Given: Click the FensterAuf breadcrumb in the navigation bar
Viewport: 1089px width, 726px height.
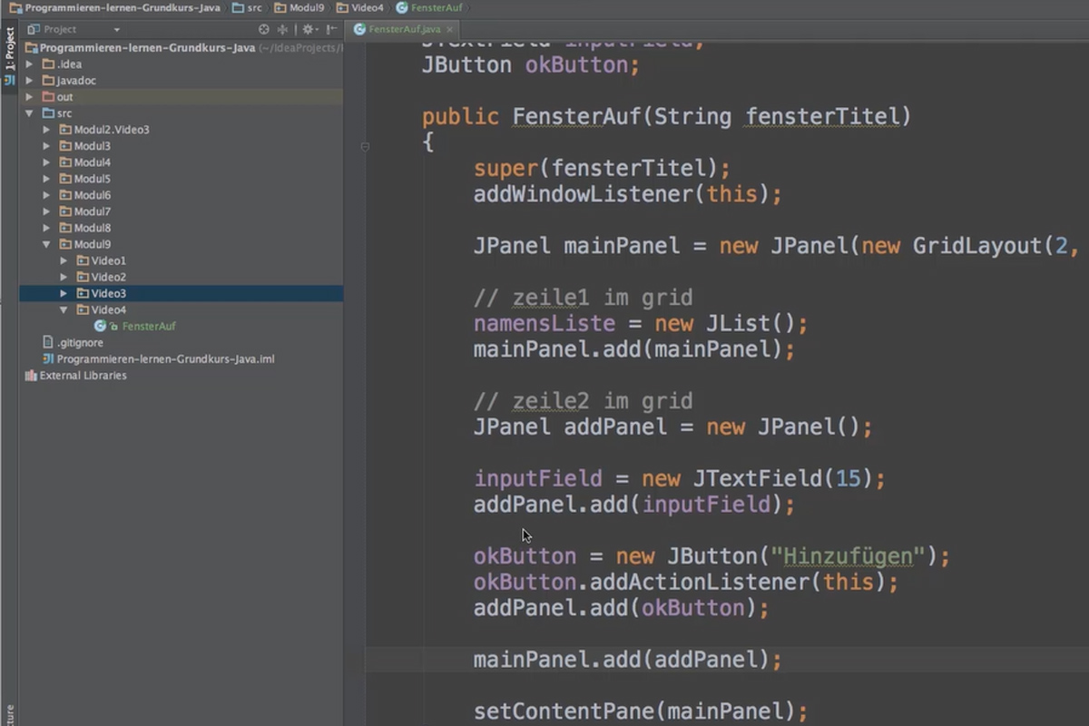Looking at the screenshot, I should point(429,7).
